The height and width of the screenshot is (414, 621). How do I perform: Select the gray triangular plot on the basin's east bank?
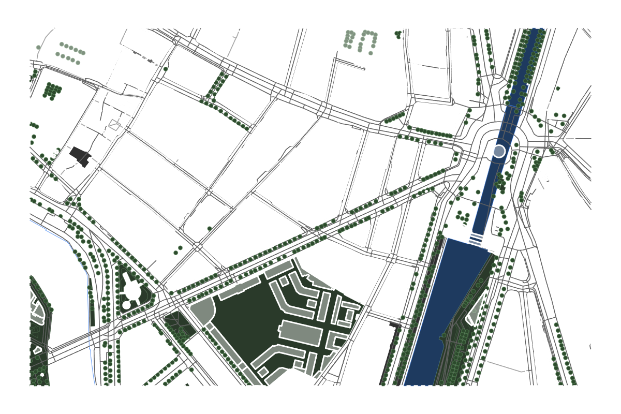475,313
